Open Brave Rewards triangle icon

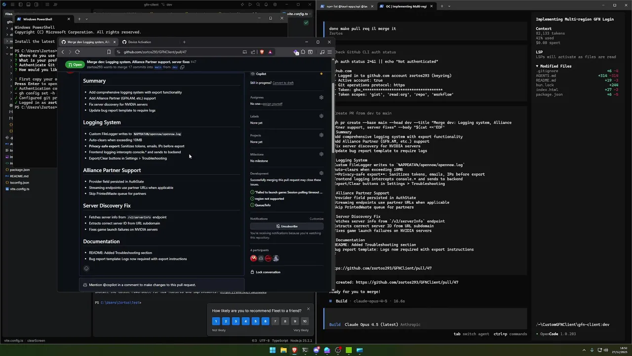point(270,52)
